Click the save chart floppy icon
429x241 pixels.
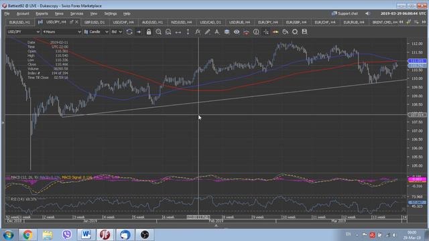(304, 32)
